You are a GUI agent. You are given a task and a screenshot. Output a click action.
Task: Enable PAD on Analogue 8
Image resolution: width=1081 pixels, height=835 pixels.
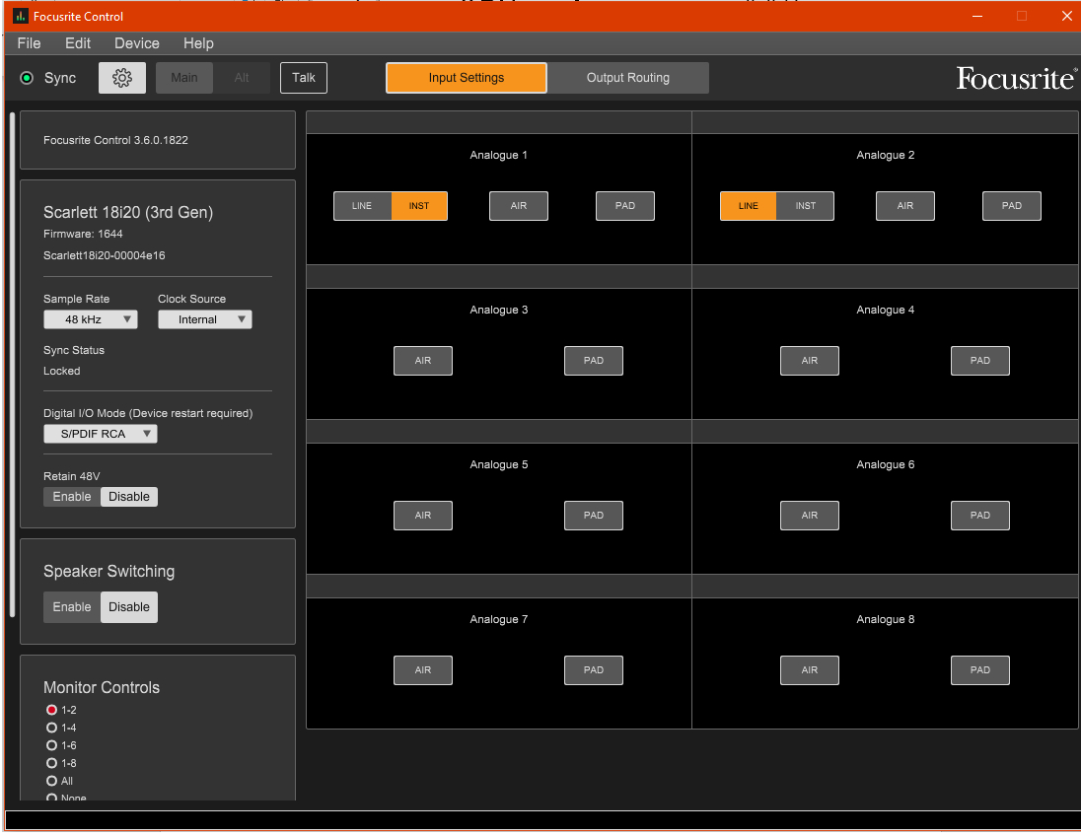(980, 670)
